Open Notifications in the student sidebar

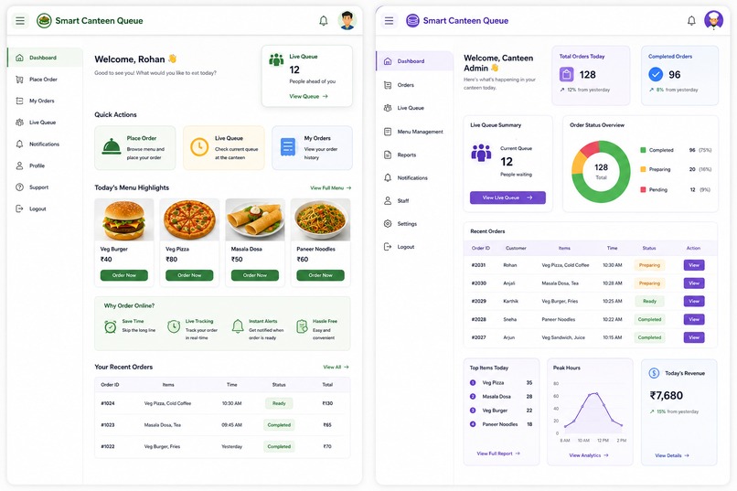tap(45, 144)
